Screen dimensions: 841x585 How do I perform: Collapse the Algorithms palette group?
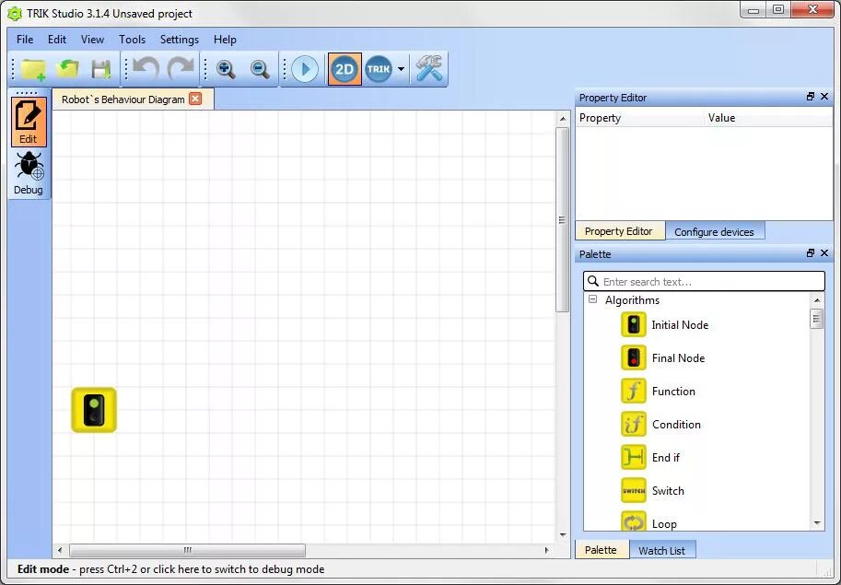[592, 299]
